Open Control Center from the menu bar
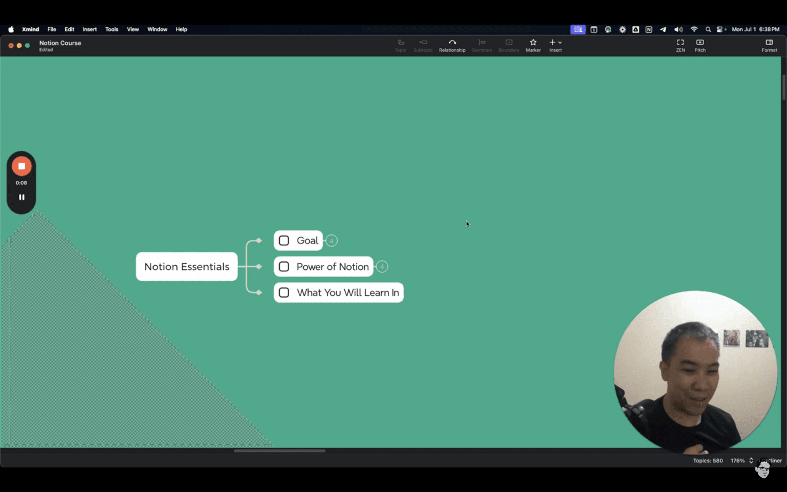 (x=720, y=29)
